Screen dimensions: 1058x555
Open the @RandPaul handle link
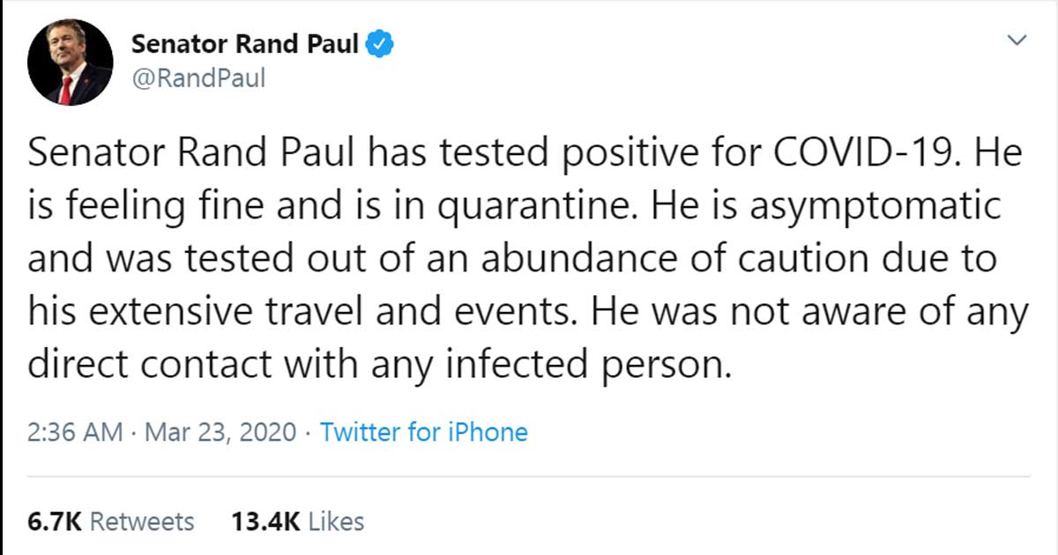click(x=197, y=79)
